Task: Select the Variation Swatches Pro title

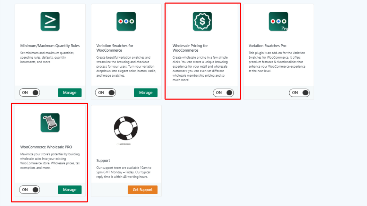Action: click(267, 46)
